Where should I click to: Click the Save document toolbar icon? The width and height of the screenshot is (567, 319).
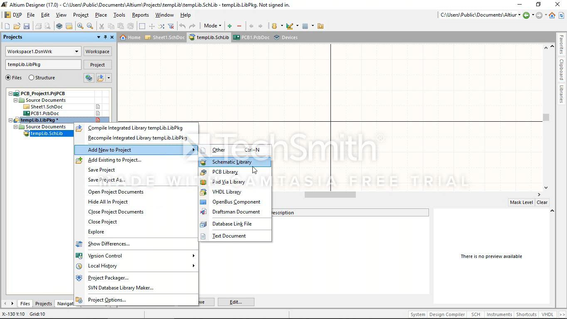coord(26,26)
